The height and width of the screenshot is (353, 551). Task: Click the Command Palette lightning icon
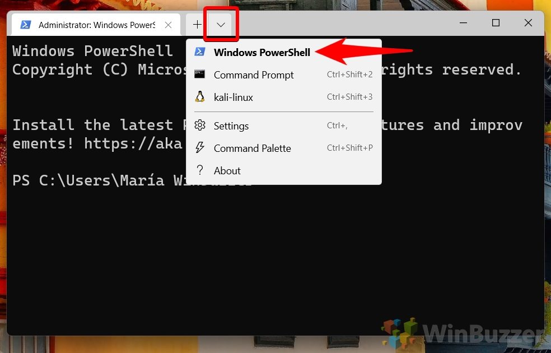199,148
